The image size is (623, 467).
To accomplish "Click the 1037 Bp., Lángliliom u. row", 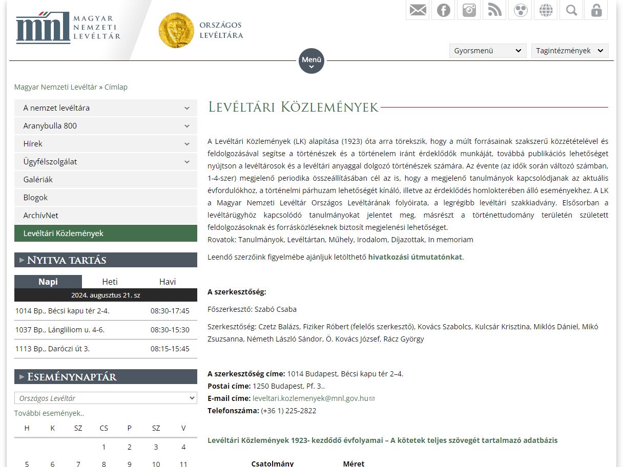I will (x=106, y=330).
